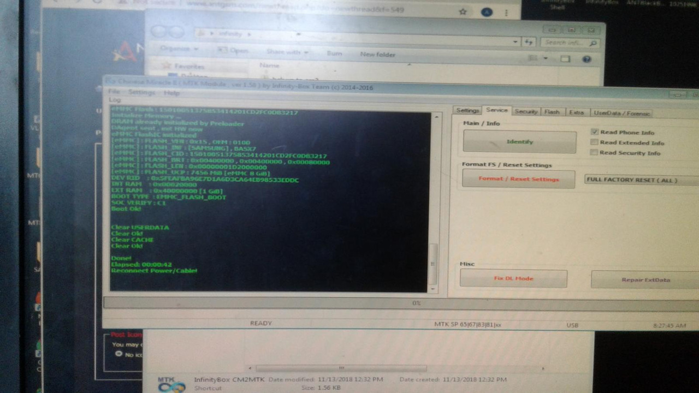Expand the Share with dropdown in Explorer

tap(288, 52)
